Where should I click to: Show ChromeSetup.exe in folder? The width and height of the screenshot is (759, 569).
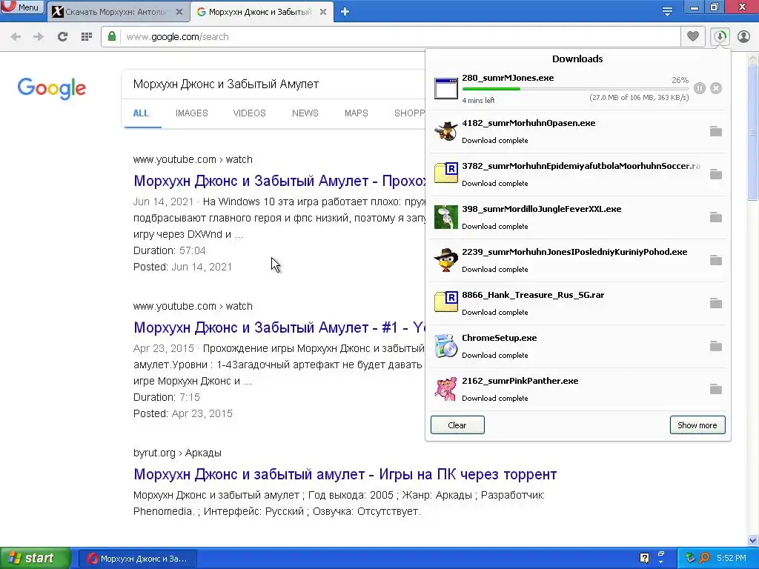pos(715,347)
